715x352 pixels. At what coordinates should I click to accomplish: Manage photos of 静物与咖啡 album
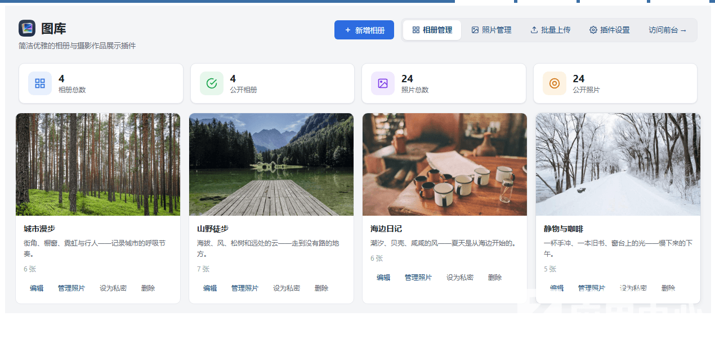click(592, 288)
